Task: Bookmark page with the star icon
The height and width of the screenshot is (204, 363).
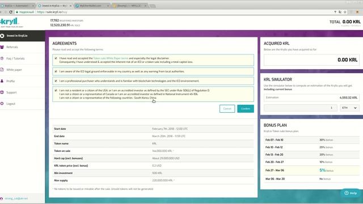Action: pos(345,12)
